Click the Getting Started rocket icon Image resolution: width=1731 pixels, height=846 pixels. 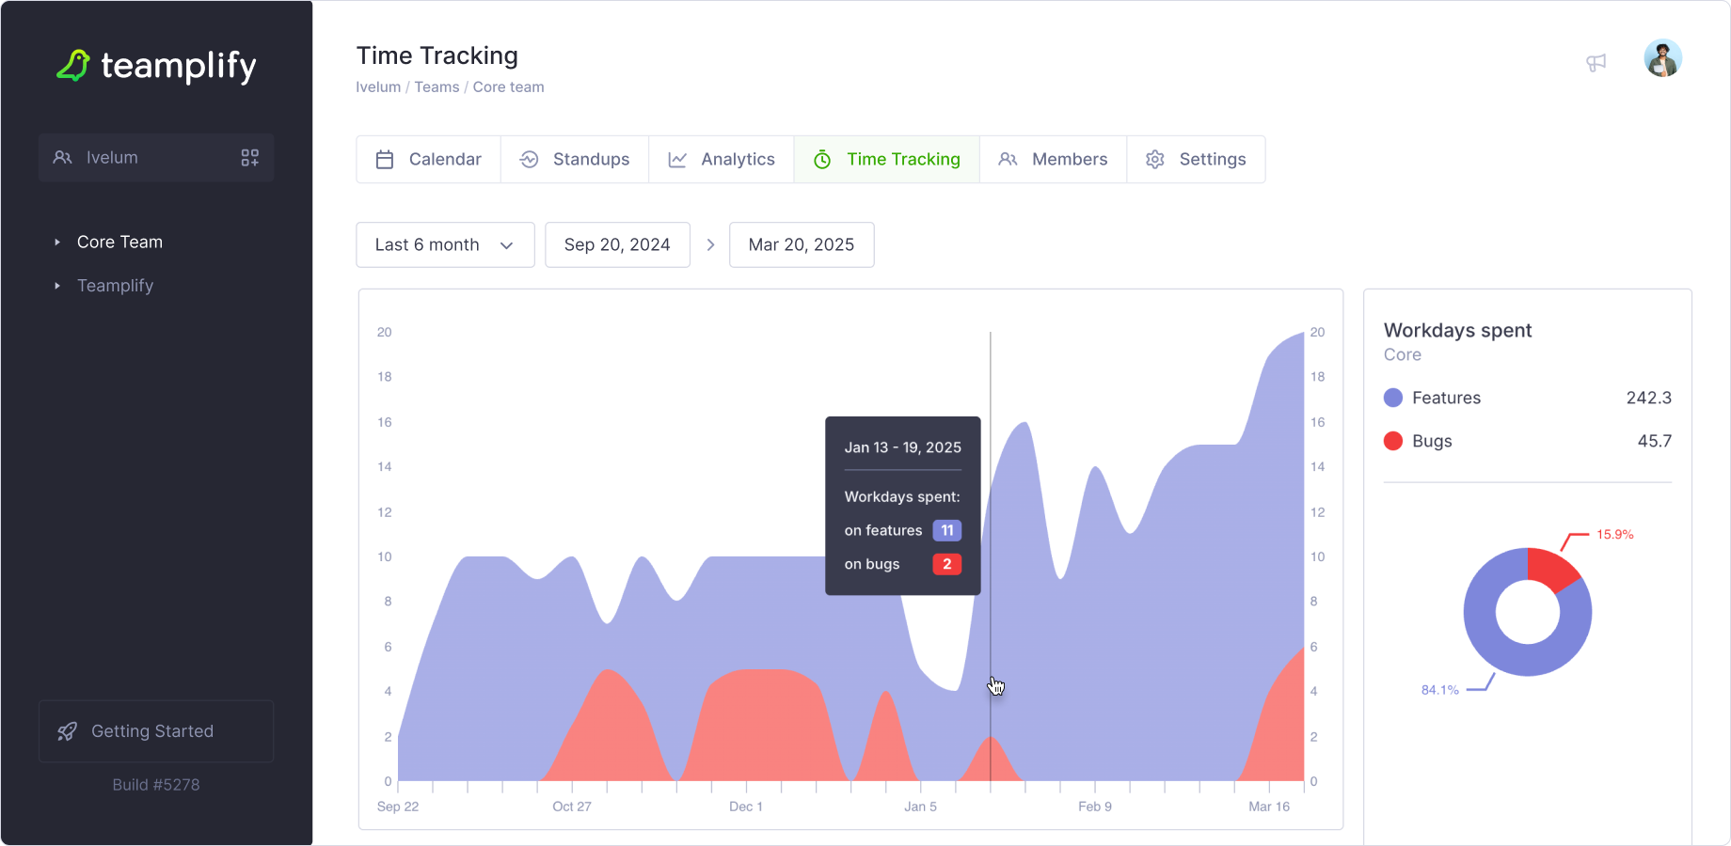tap(67, 731)
